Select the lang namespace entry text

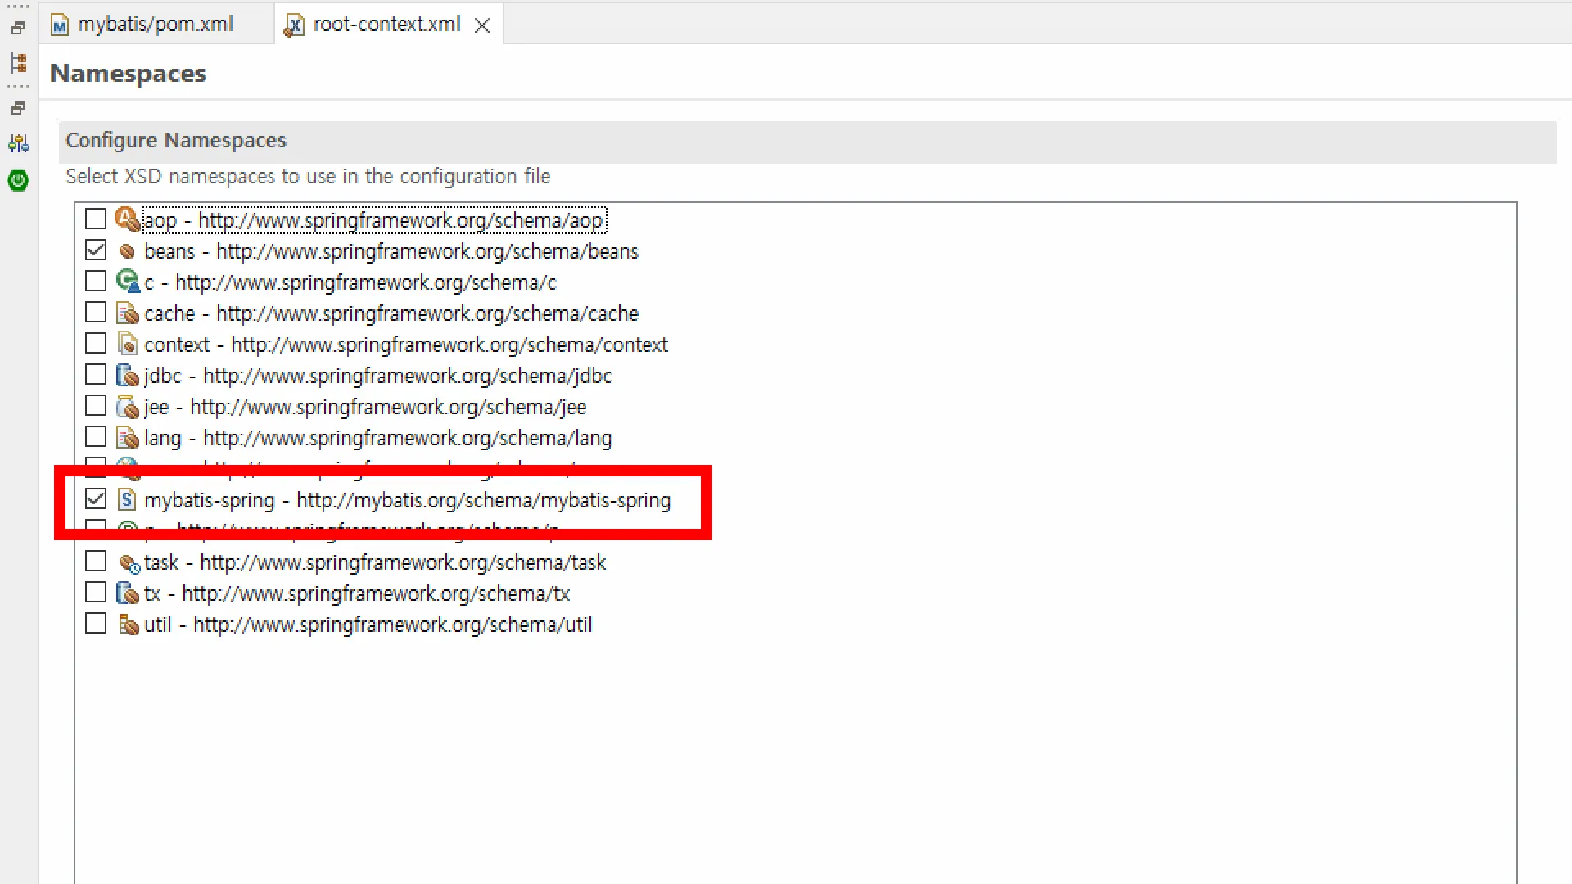(377, 438)
